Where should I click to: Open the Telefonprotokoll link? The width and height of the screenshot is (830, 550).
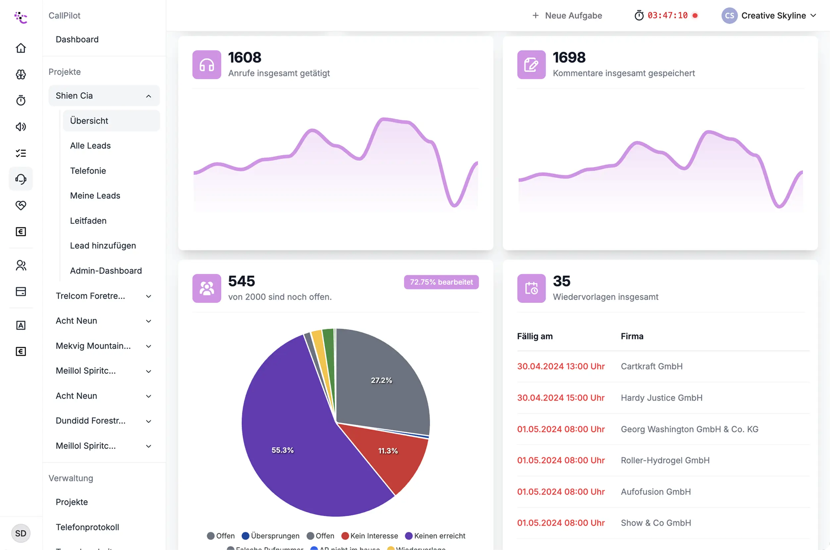coord(87,527)
